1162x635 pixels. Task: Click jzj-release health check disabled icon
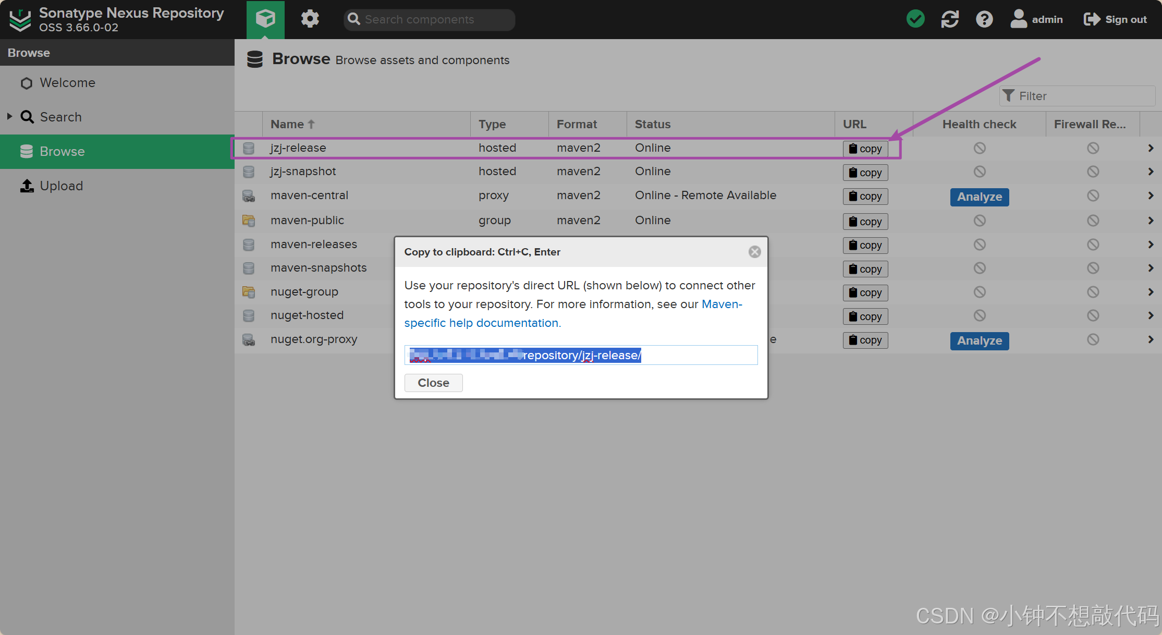tap(980, 148)
